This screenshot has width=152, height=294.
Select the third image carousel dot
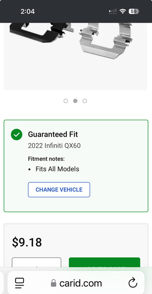85,101
